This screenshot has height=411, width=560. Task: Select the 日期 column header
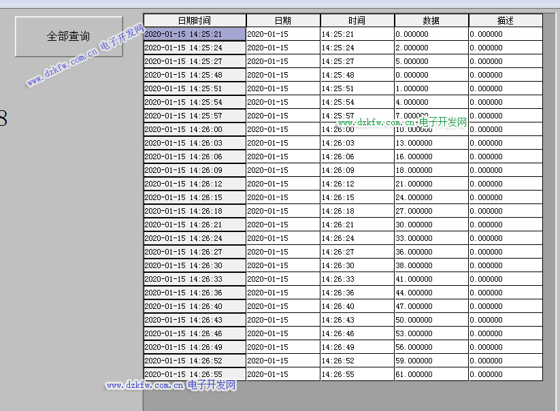[x=283, y=20]
